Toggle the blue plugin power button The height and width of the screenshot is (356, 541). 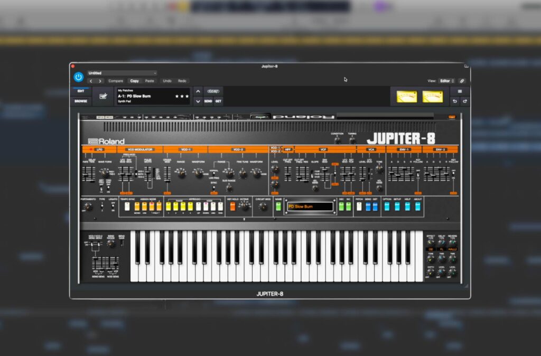(x=78, y=77)
